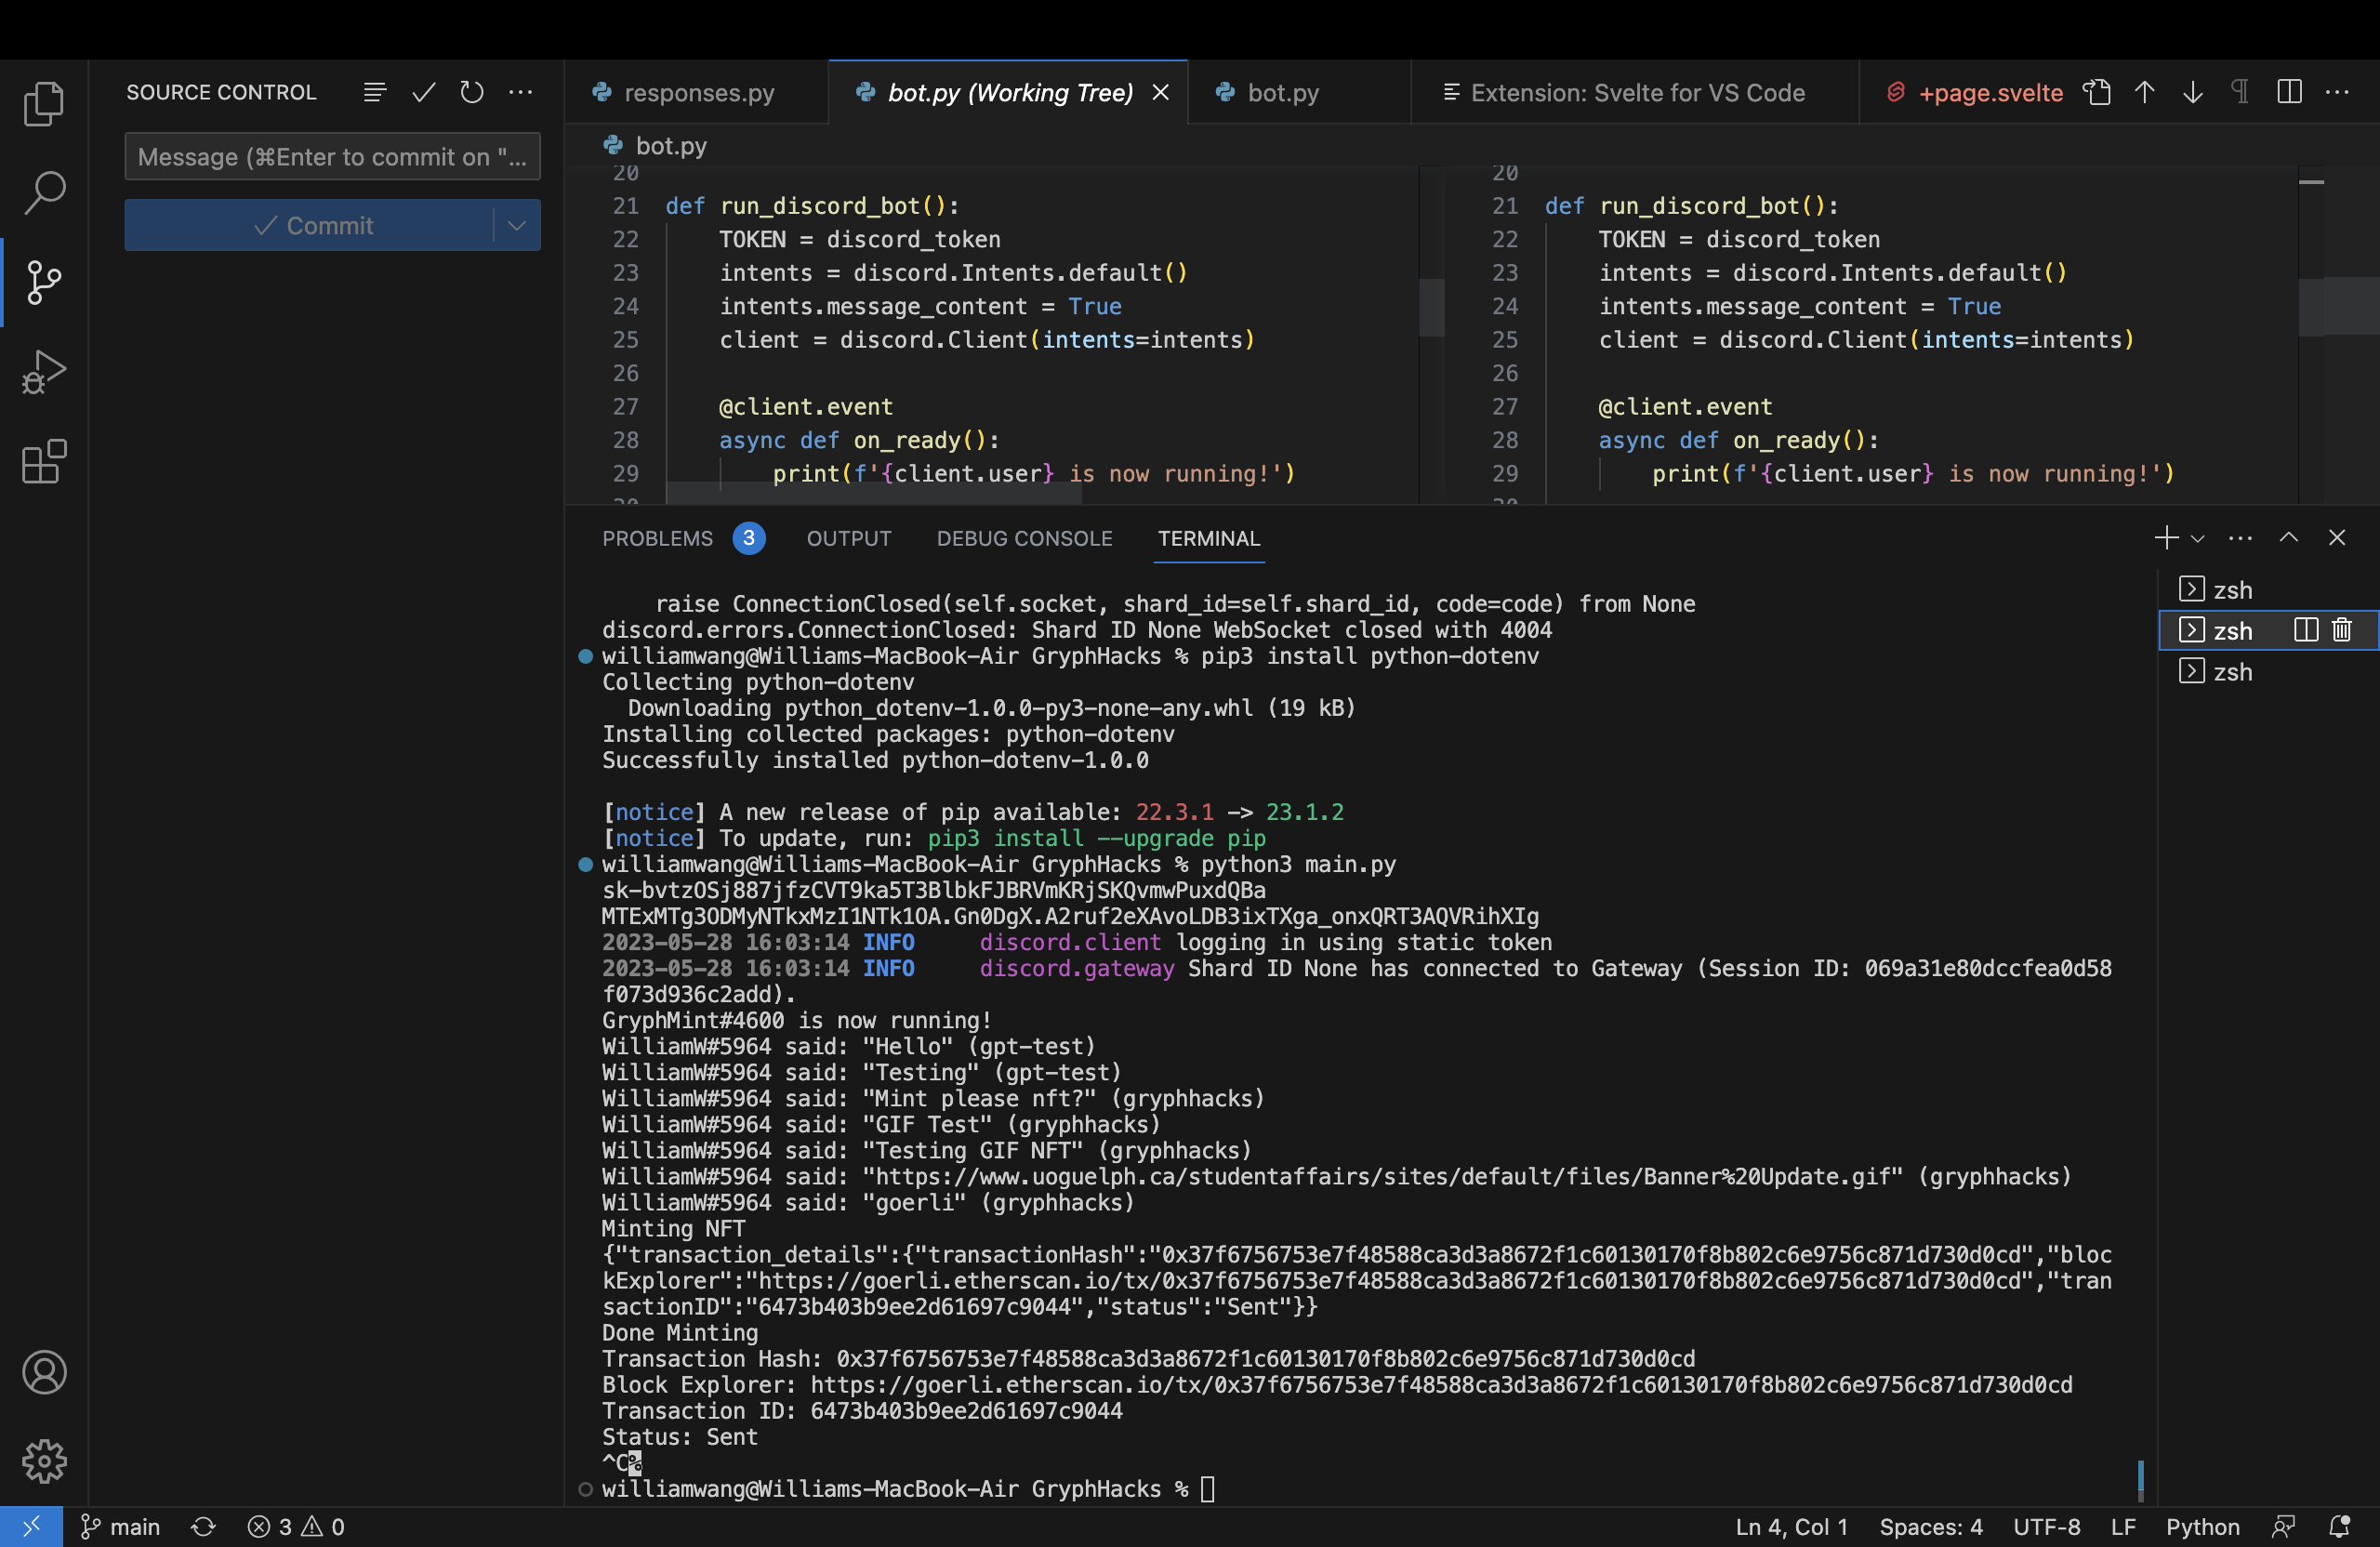Click the main branch in status bar
Image resolution: width=2380 pixels, height=1547 pixels.
121,1526
